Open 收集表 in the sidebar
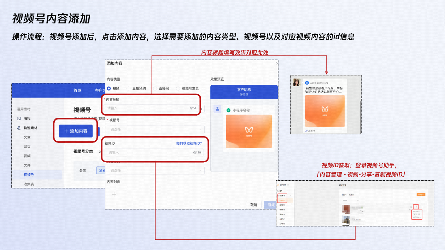The height and width of the screenshot is (250, 445). pos(29,184)
